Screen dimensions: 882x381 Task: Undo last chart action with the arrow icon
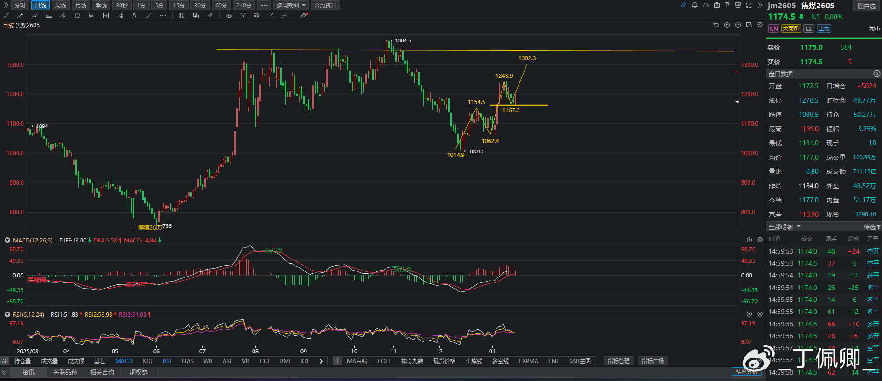[715, 25]
